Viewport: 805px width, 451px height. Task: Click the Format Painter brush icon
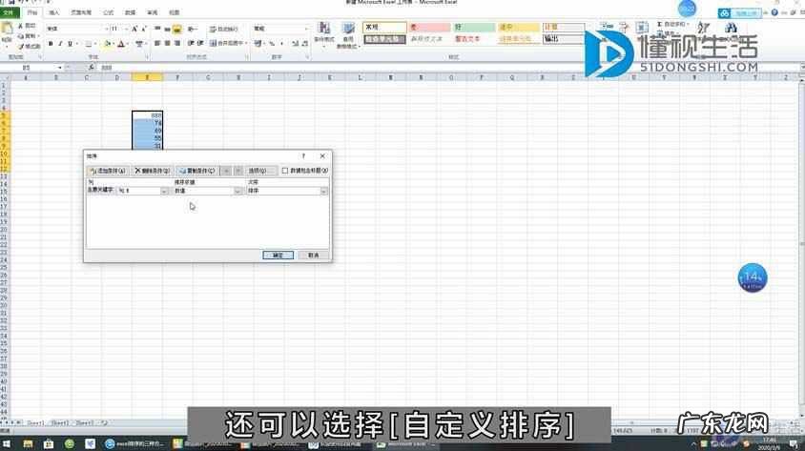[x=21, y=46]
